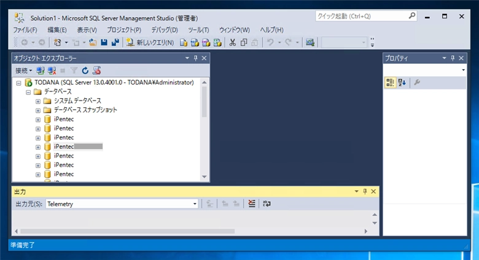Open the プロジェクト(P) menu
This screenshot has height=260, width=479.
click(x=124, y=30)
